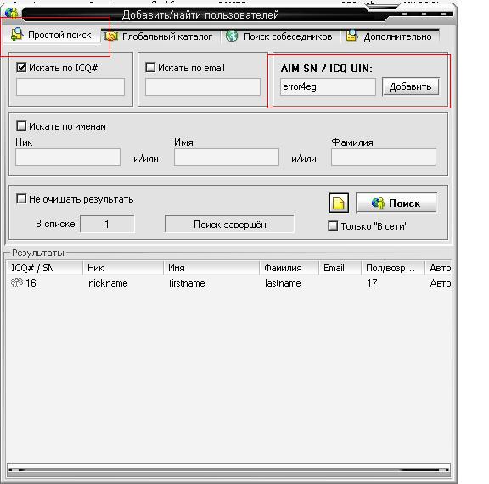Image resolution: width=489 pixels, height=484 pixels.
Task: Enable Не очищать результат option
Action: (x=21, y=198)
